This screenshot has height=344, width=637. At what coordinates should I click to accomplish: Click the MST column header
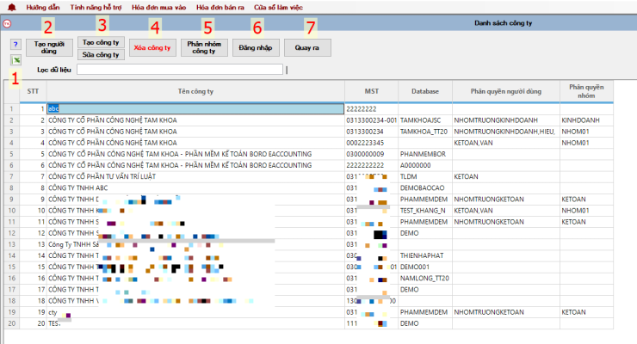[371, 91]
